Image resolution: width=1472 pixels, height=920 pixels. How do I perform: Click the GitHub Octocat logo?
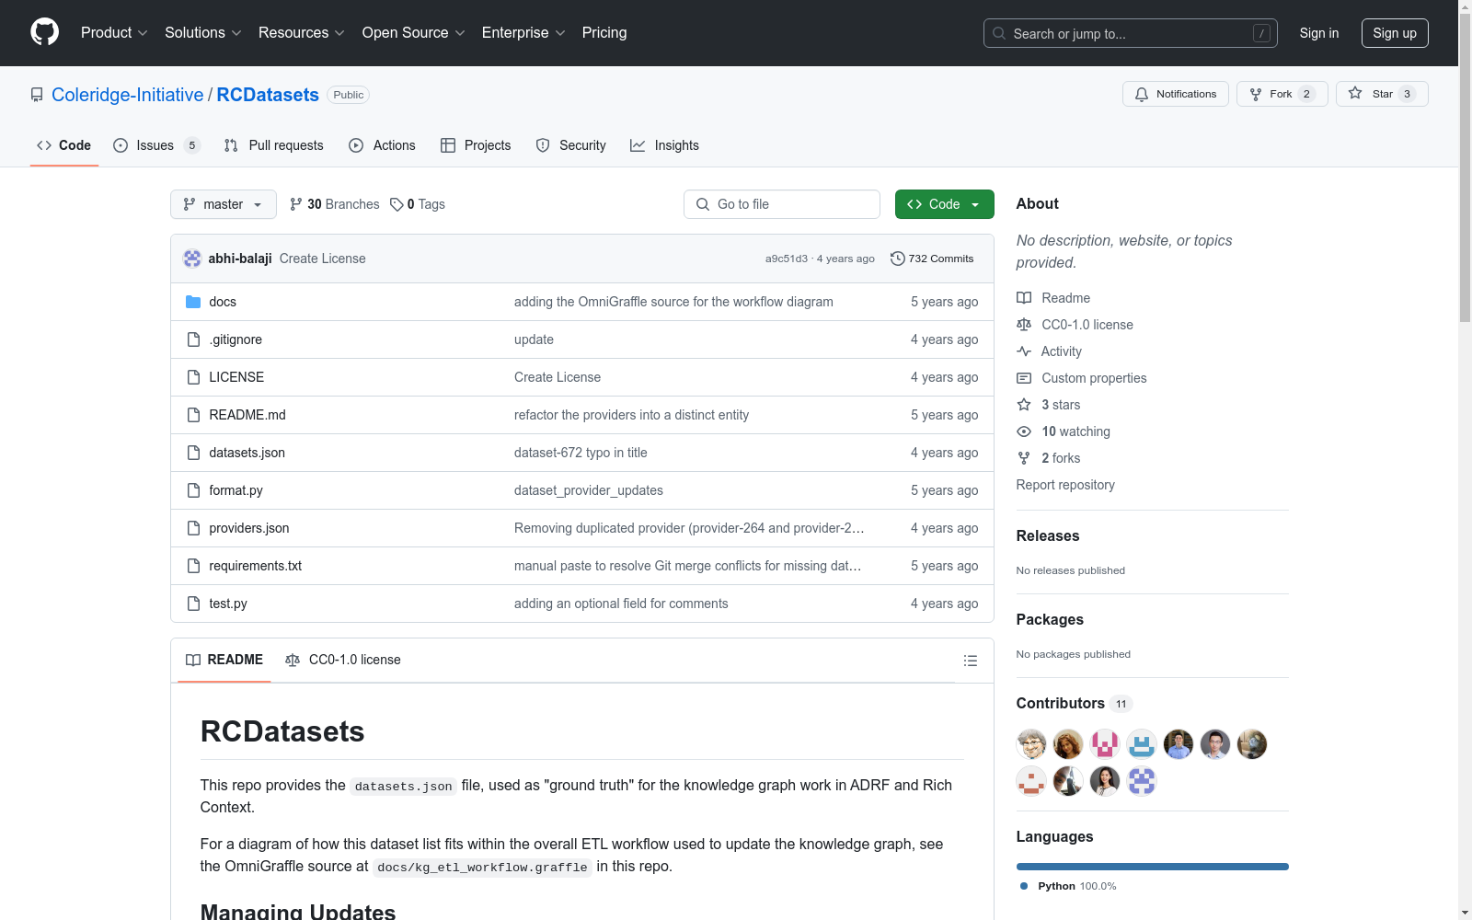coord(44,32)
